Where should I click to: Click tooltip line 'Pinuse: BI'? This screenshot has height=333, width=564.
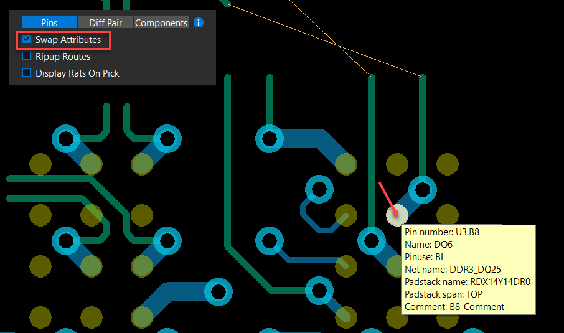424,257
